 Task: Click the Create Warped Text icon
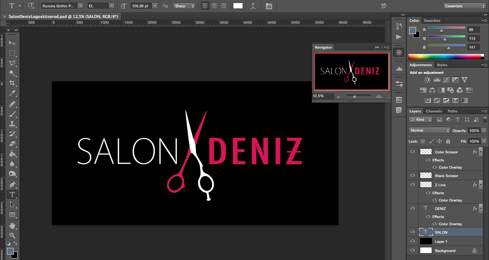click(253, 6)
